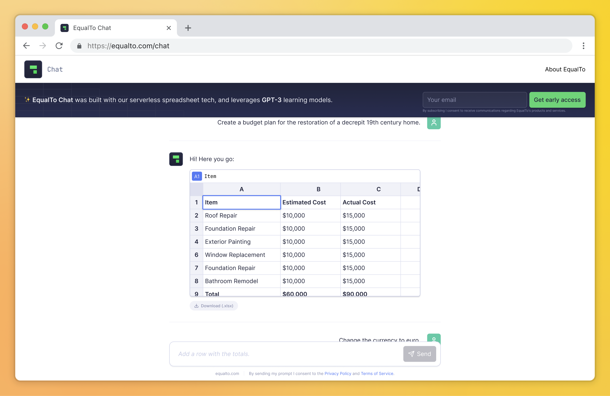Click the 'Actual Cost' header cell

(371, 202)
